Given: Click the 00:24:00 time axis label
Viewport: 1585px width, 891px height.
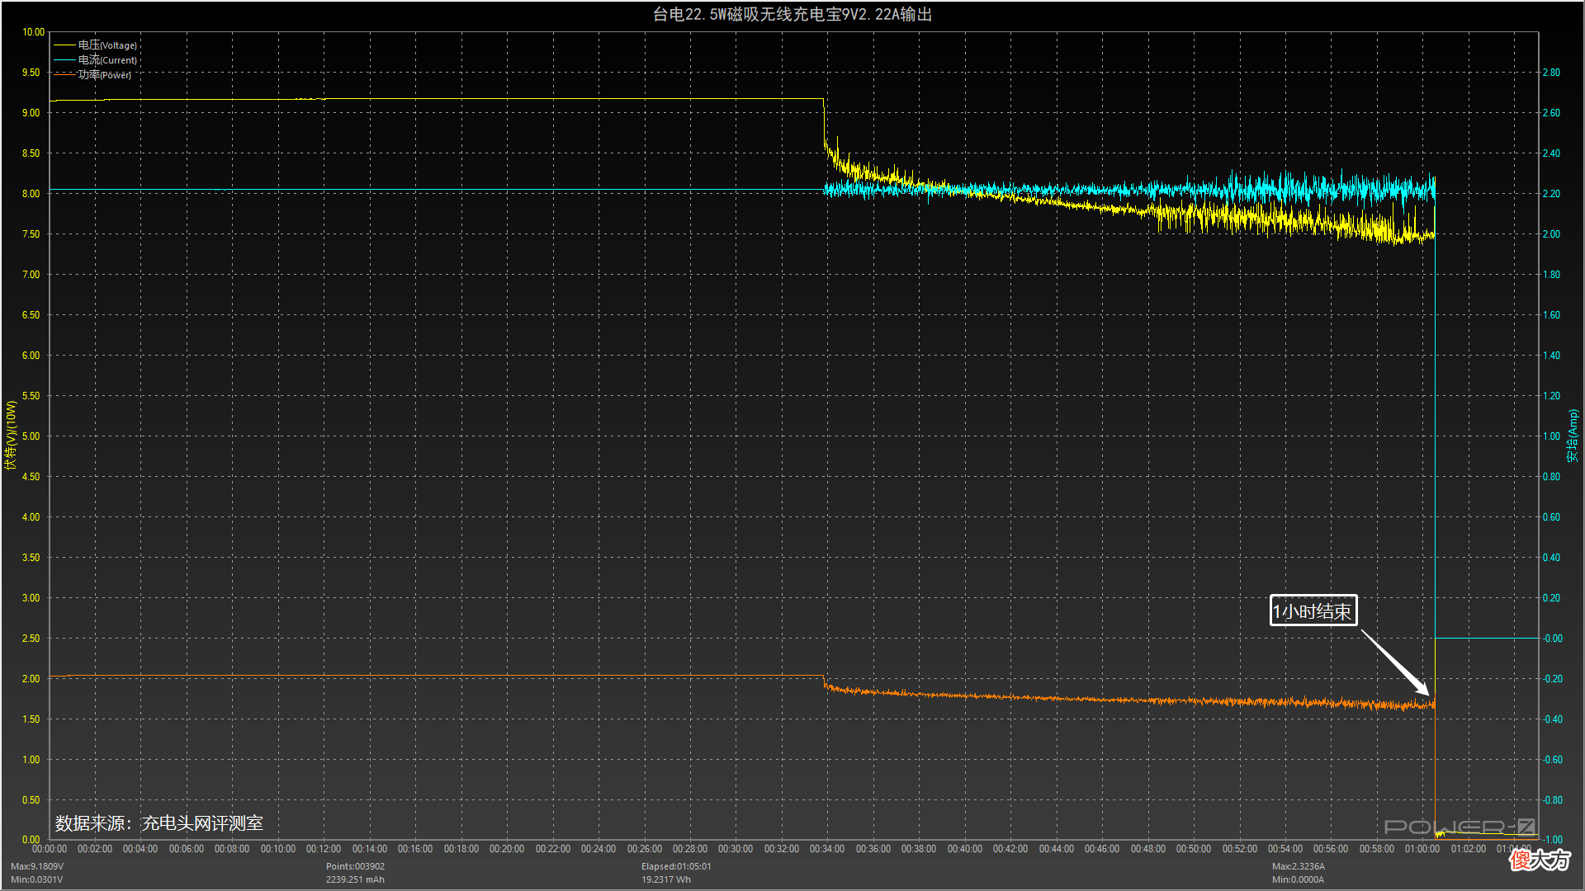Looking at the screenshot, I should pos(599,849).
